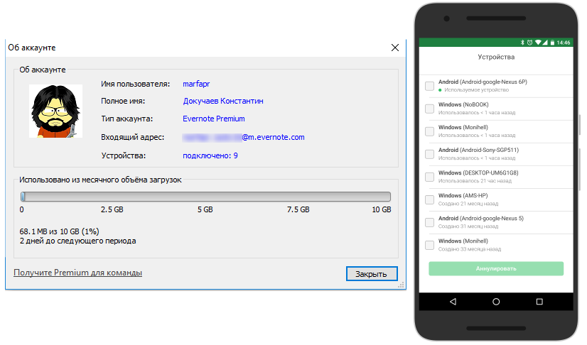Check the Android Sony-SGP511 device box
587x345 pixels.
coord(429,154)
